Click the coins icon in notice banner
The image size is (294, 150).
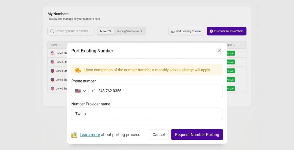[x=78, y=70]
